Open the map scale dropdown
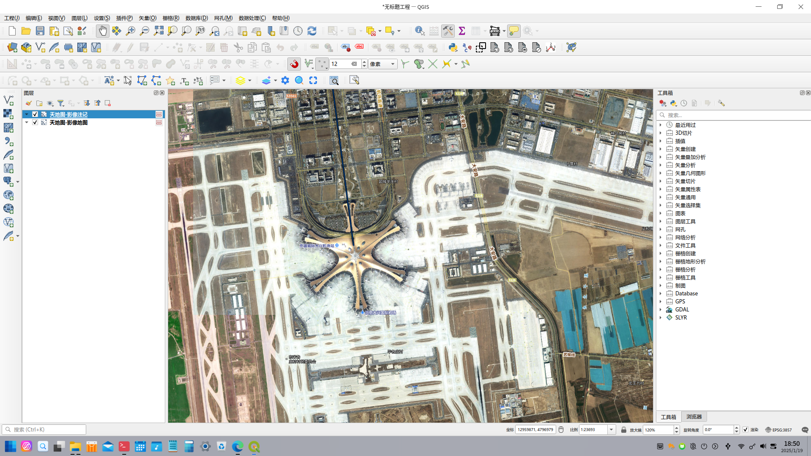811x456 pixels. point(611,430)
